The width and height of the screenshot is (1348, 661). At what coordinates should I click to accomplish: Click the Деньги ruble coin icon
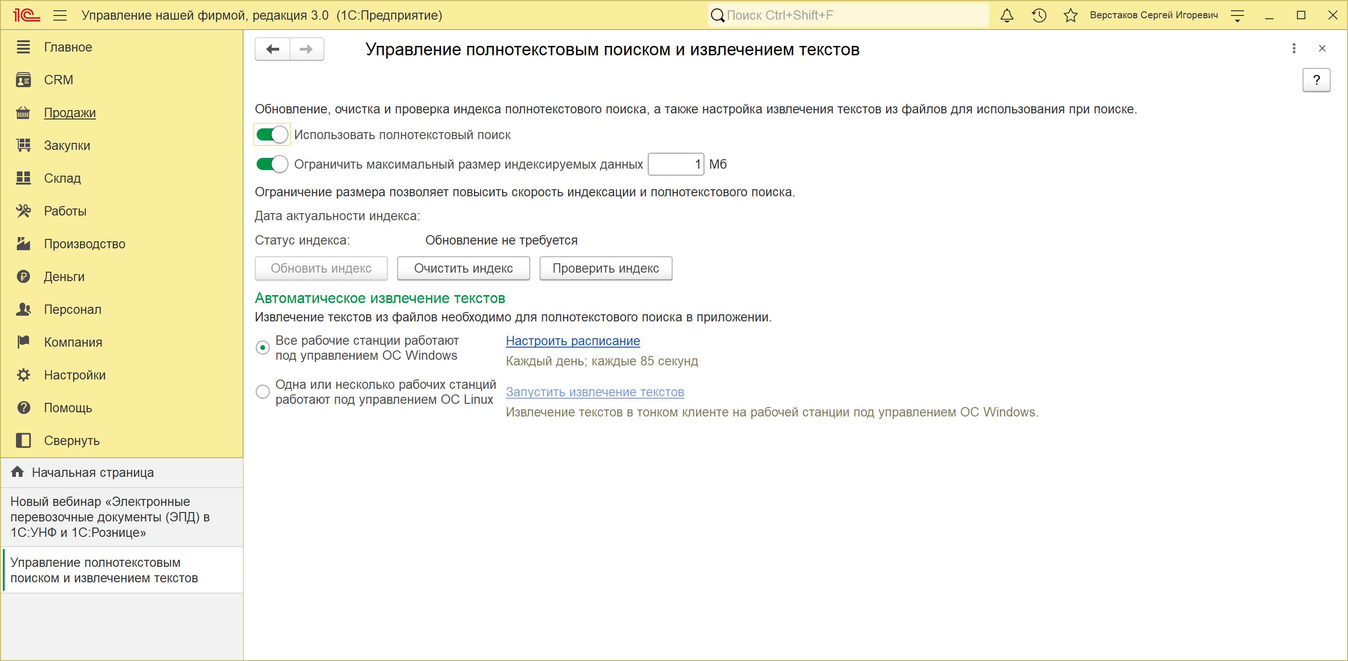point(23,277)
